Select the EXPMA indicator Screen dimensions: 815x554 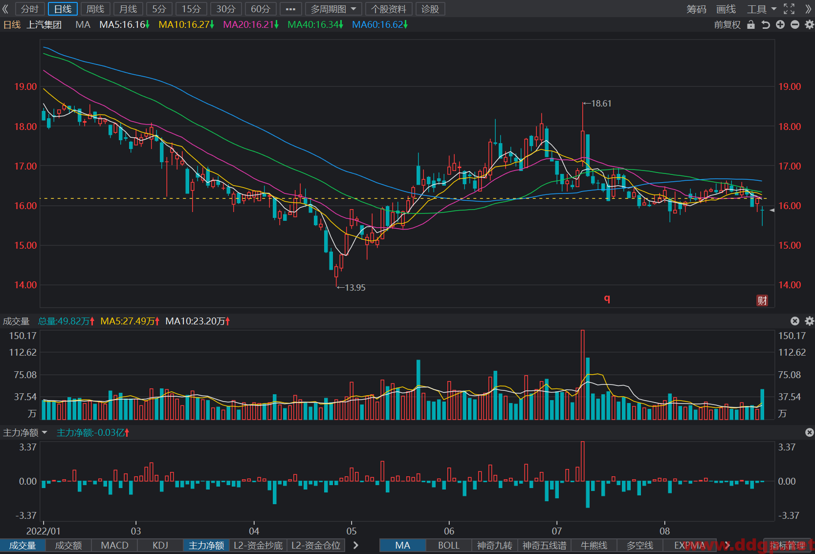pos(689,545)
